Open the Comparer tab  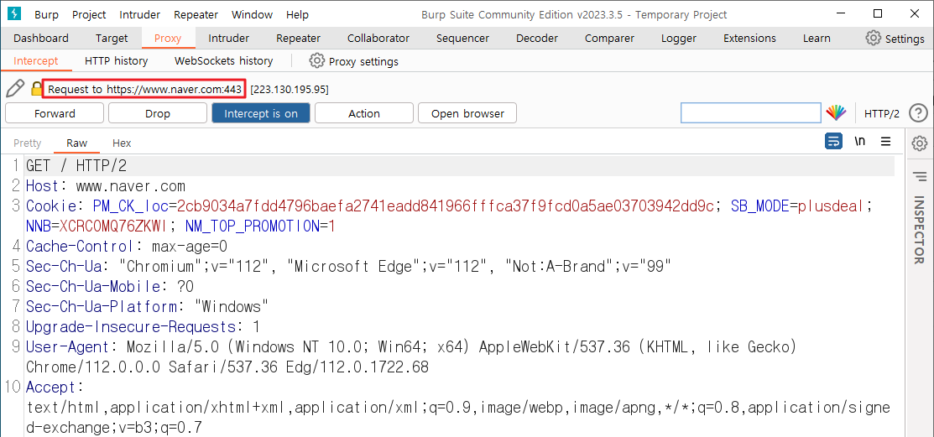tap(609, 38)
